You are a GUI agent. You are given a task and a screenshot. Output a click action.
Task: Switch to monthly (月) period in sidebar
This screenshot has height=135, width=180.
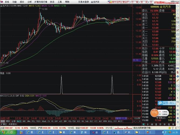tap(178, 123)
